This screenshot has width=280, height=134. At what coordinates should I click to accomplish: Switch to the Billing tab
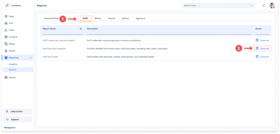(x=98, y=18)
